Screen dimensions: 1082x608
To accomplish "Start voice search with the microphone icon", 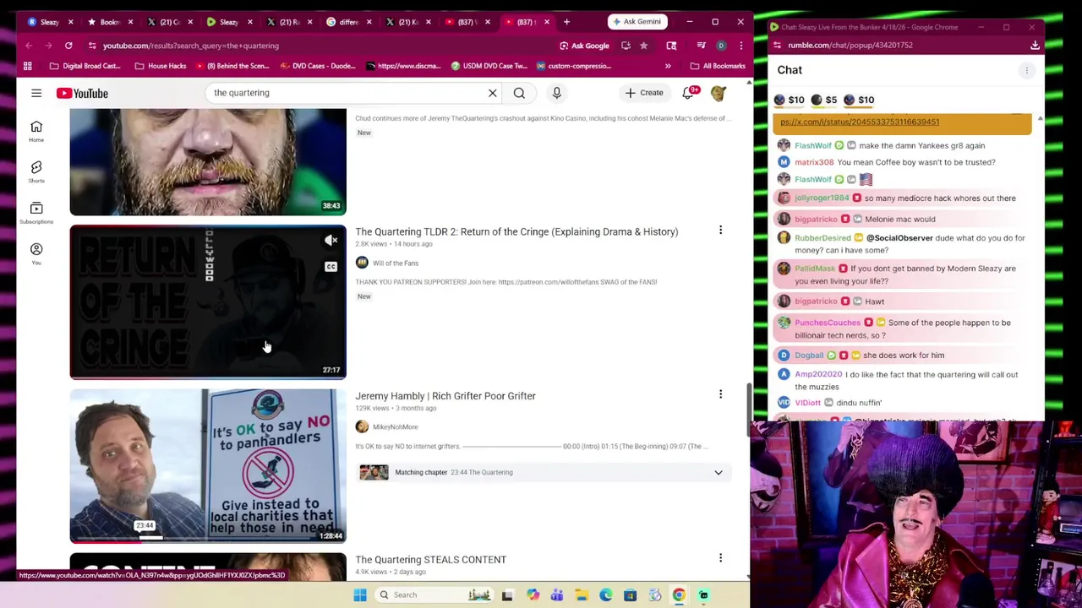I will pyautogui.click(x=556, y=93).
